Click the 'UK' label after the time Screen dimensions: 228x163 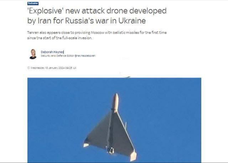click(x=75, y=68)
